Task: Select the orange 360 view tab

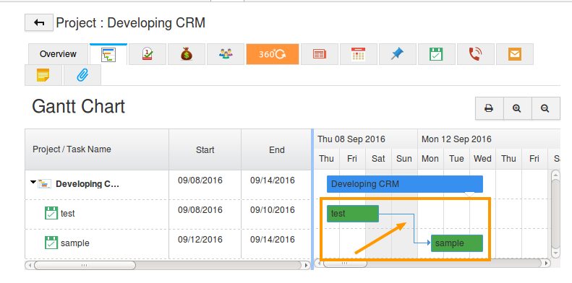Action: (x=273, y=54)
